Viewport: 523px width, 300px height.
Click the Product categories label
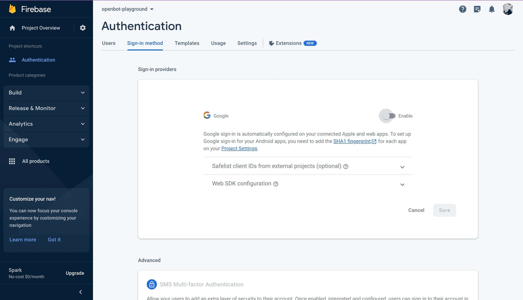[x=27, y=75]
